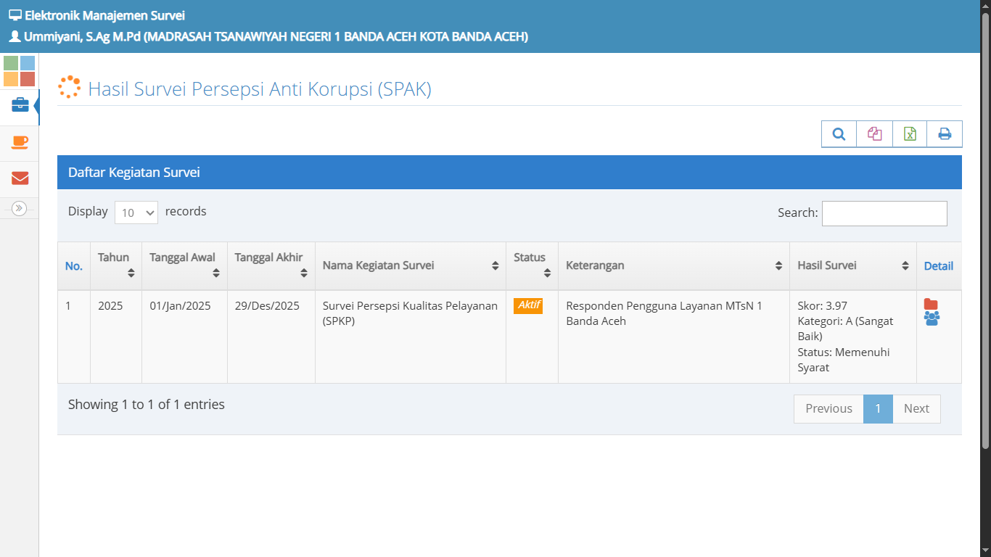The image size is (991, 557).
Task: Click the Previous page button
Action: point(828,409)
